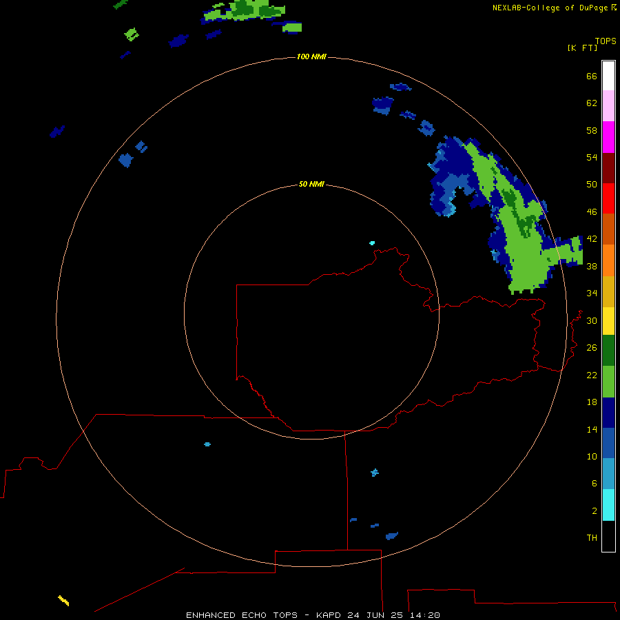Click the "TH" legend label
This screenshot has height=620, width=620.
click(592, 538)
